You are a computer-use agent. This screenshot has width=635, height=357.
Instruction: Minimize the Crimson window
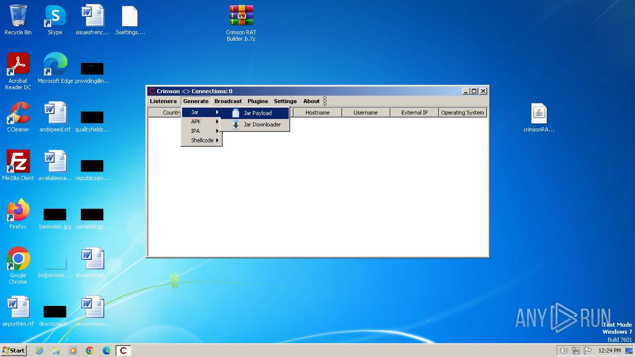click(x=466, y=91)
